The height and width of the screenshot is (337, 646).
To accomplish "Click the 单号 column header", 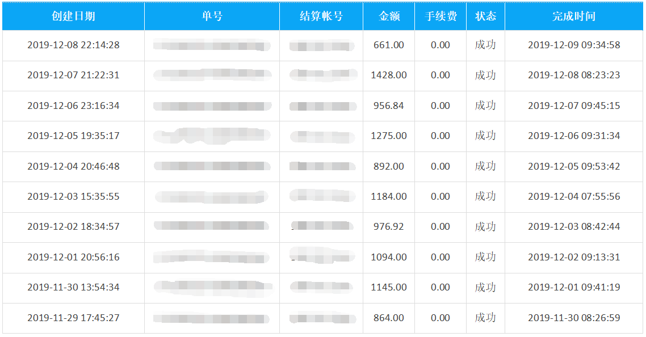I will tap(212, 16).
